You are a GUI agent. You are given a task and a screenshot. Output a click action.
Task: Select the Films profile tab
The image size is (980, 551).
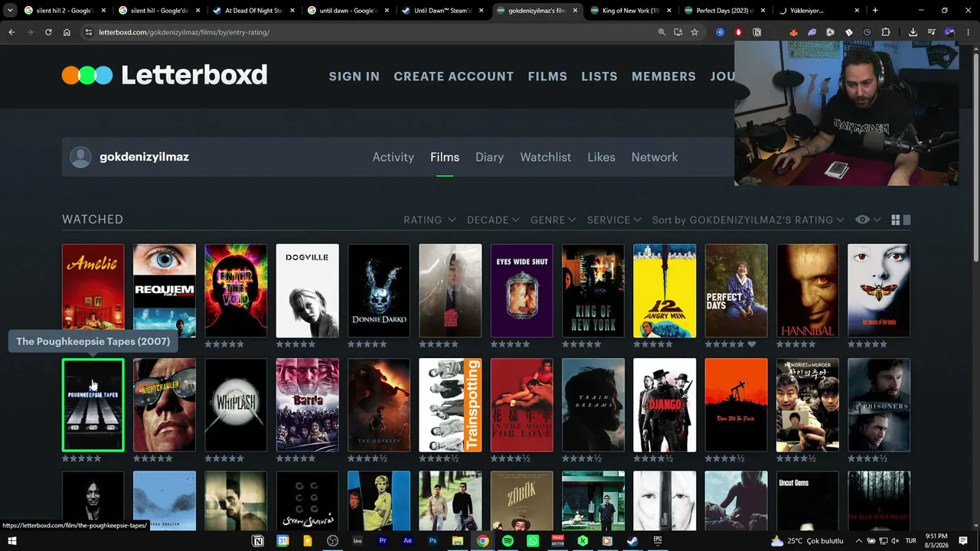[445, 157]
